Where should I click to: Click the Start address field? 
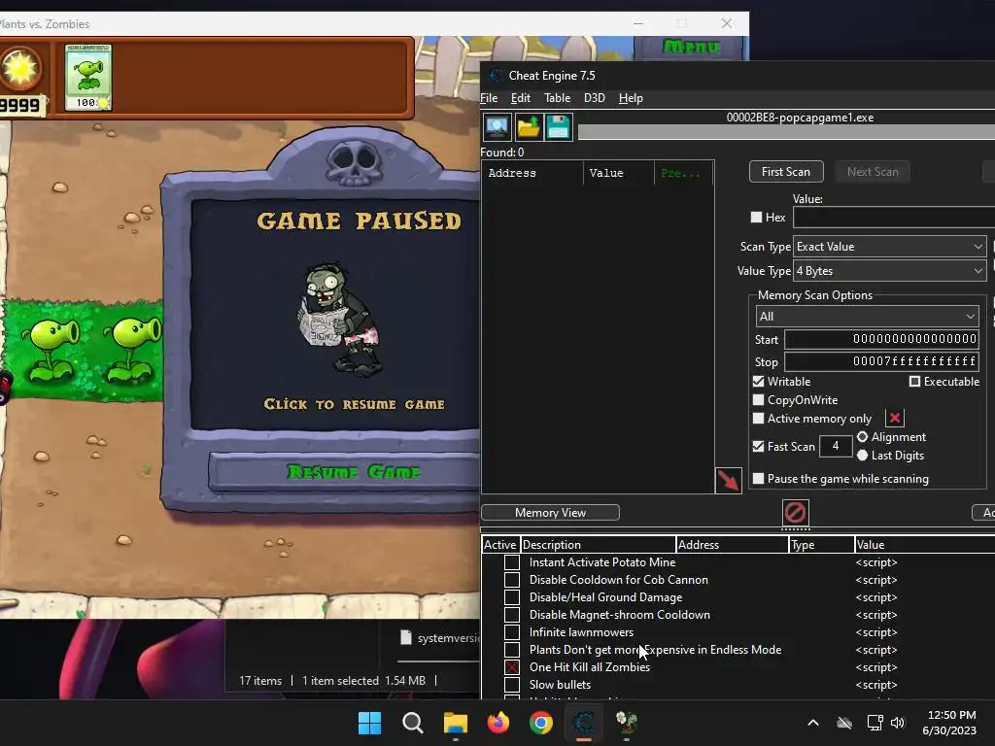(x=881, y=339)
